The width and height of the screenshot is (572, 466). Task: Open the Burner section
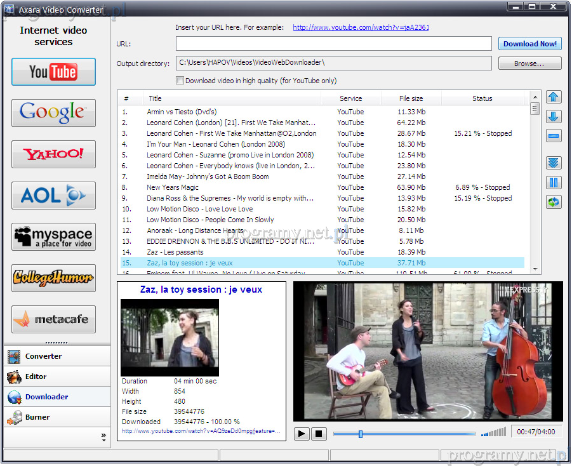point(37,417)
